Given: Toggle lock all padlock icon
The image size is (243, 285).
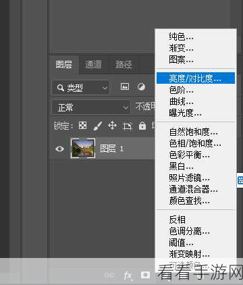Looking at the screenshot, I should point(142,126).
